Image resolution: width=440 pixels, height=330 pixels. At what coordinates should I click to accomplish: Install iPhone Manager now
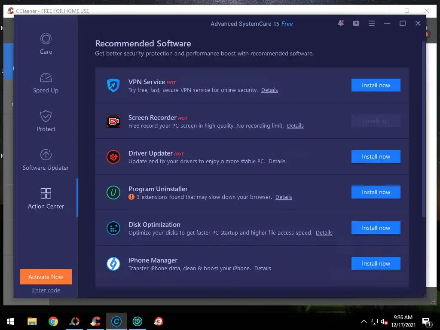[x=376, y=263]
